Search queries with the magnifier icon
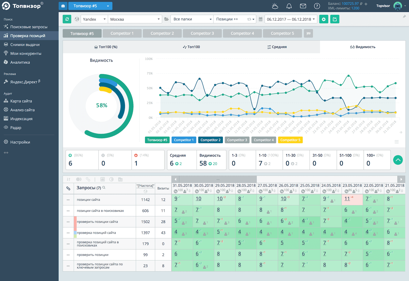 click(x=104, y=188)
